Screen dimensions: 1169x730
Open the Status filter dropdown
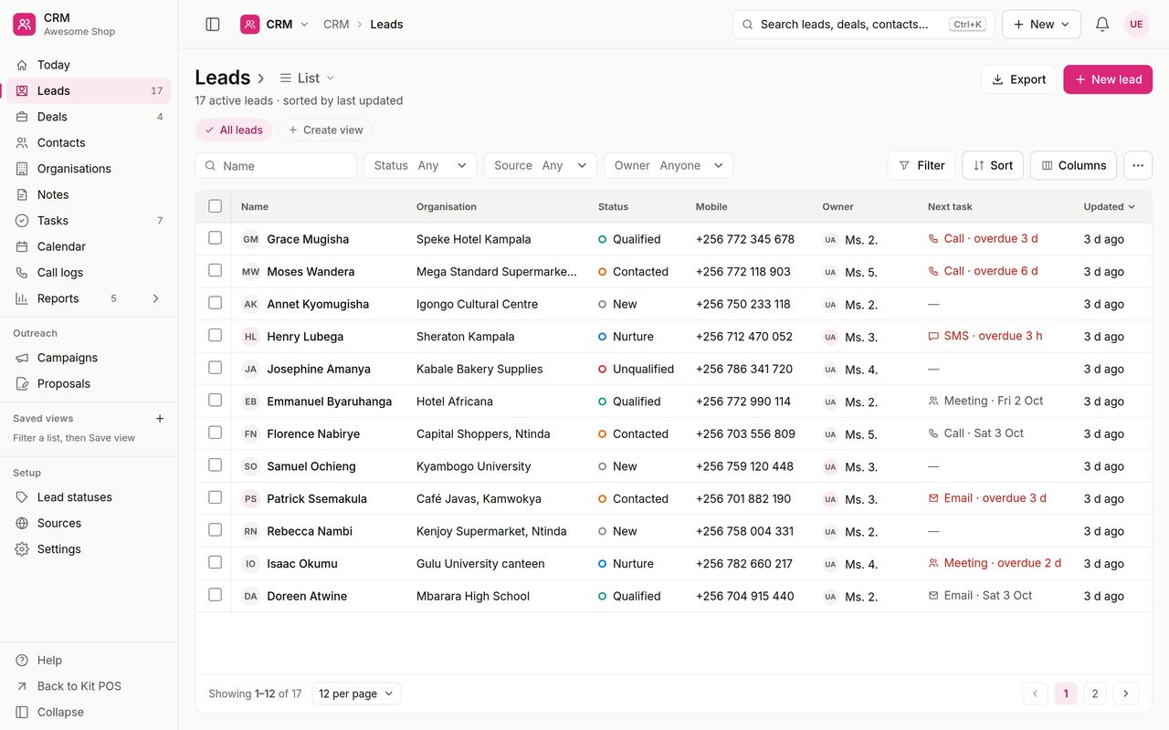pos(420,165)
